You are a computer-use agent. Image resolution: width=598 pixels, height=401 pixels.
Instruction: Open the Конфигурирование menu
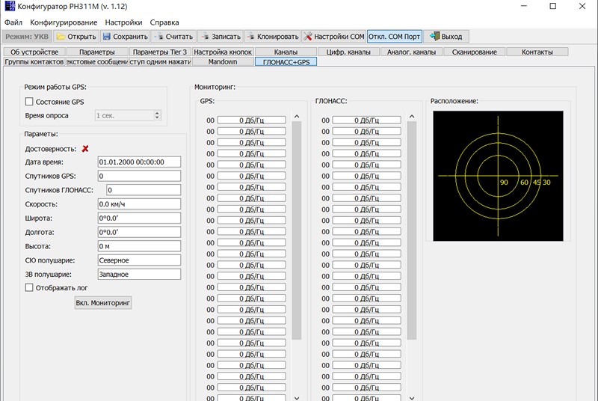pos(64,22)
